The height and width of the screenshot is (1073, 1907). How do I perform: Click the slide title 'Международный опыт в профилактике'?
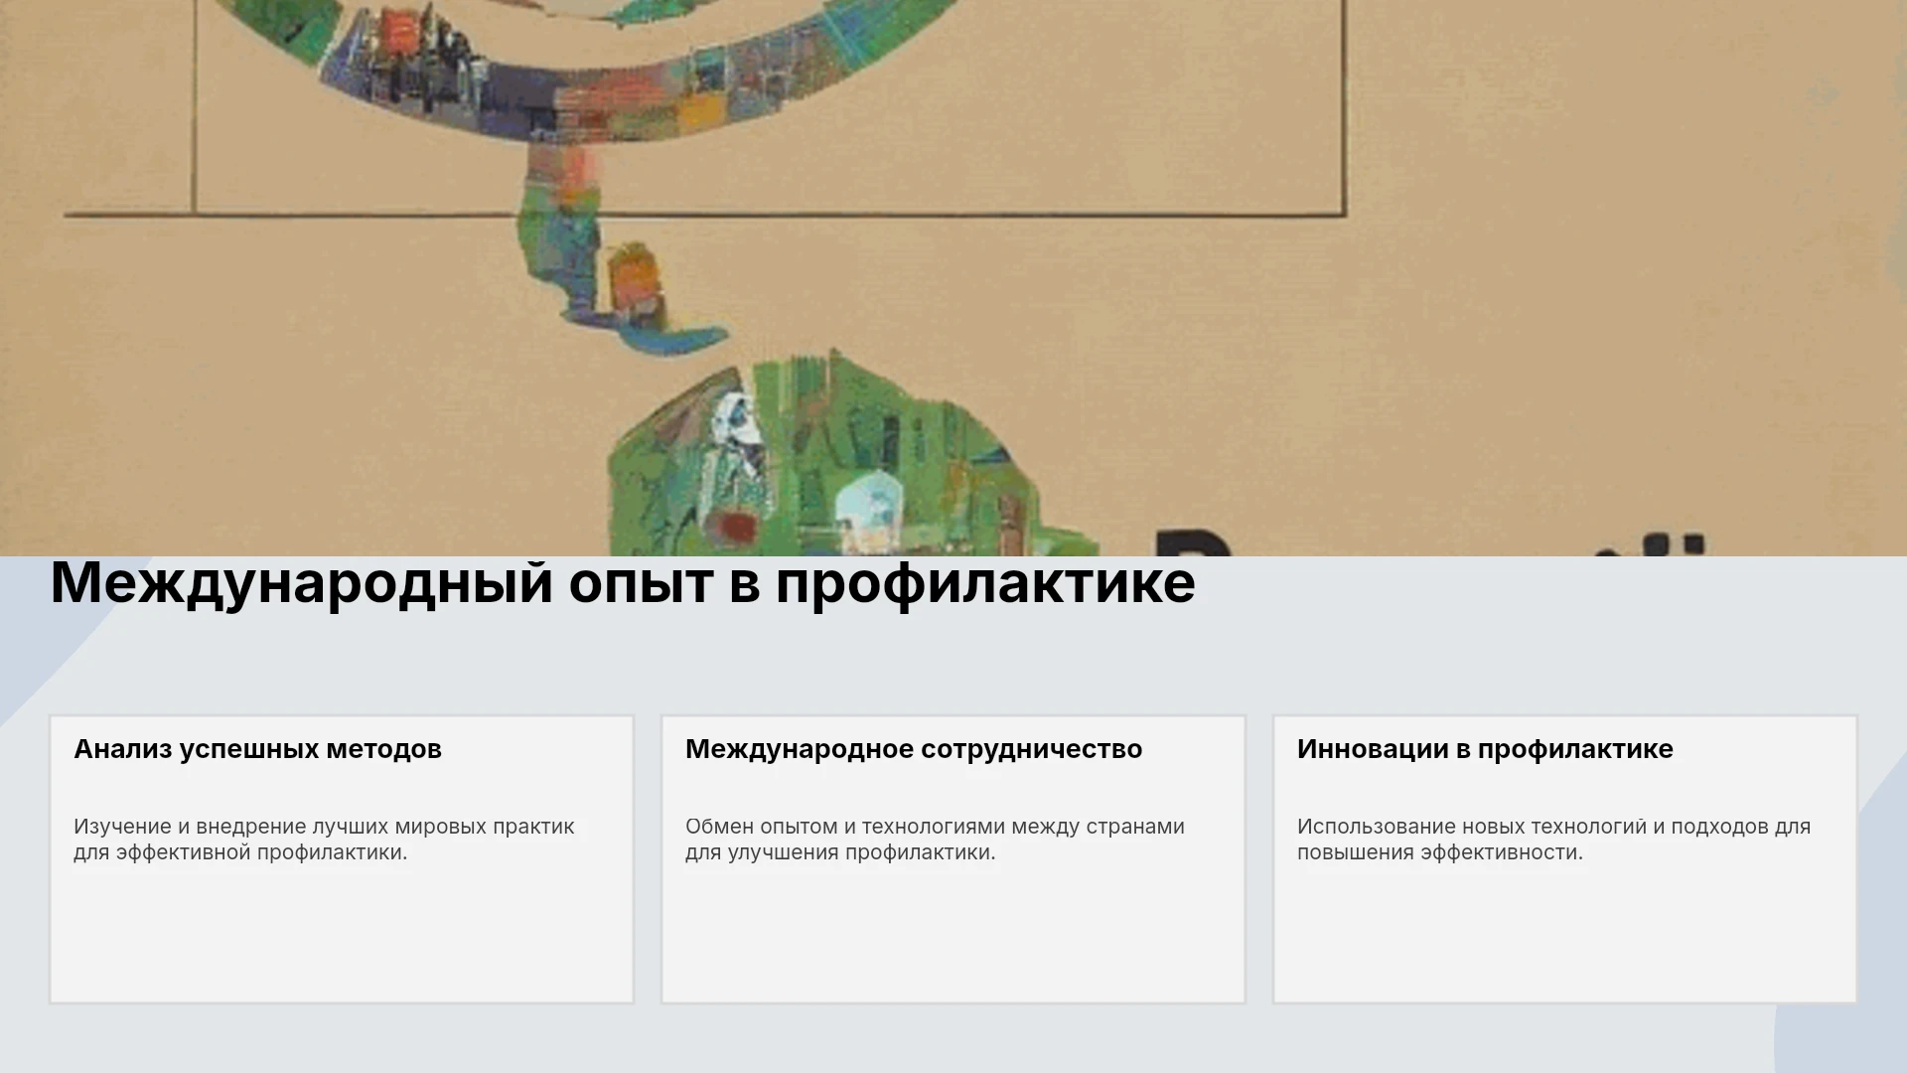click(623, 583)
